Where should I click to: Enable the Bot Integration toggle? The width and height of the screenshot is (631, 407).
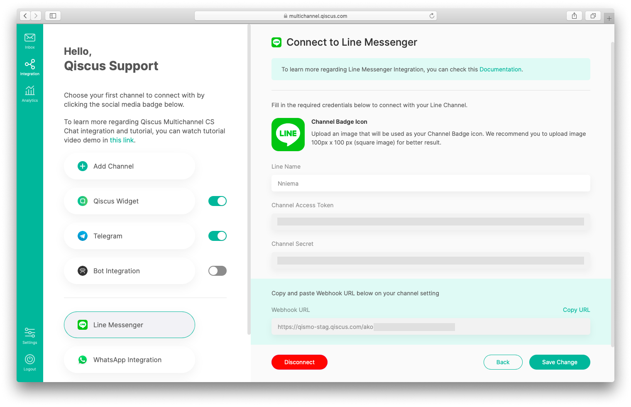pyautogui.click(x=218, y=271)
